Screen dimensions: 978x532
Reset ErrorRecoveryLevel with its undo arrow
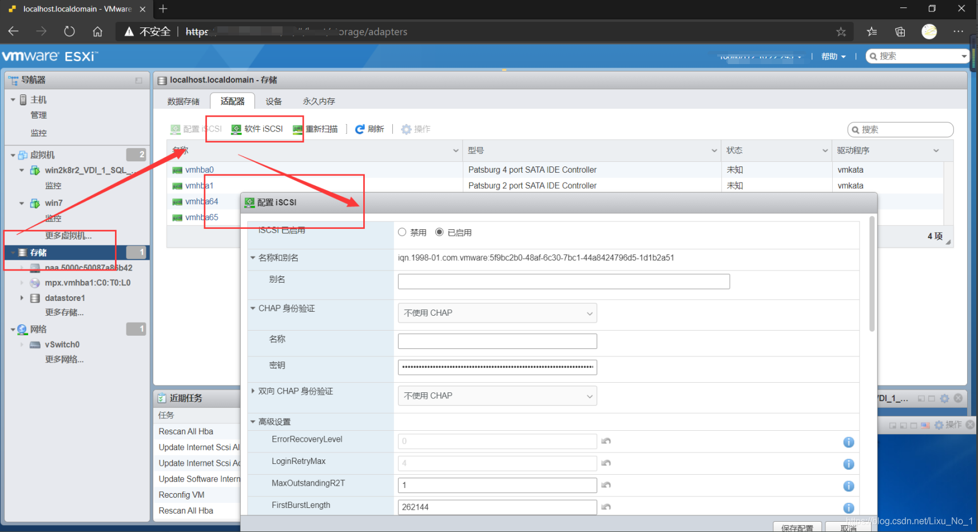click(x=606, y=441)
